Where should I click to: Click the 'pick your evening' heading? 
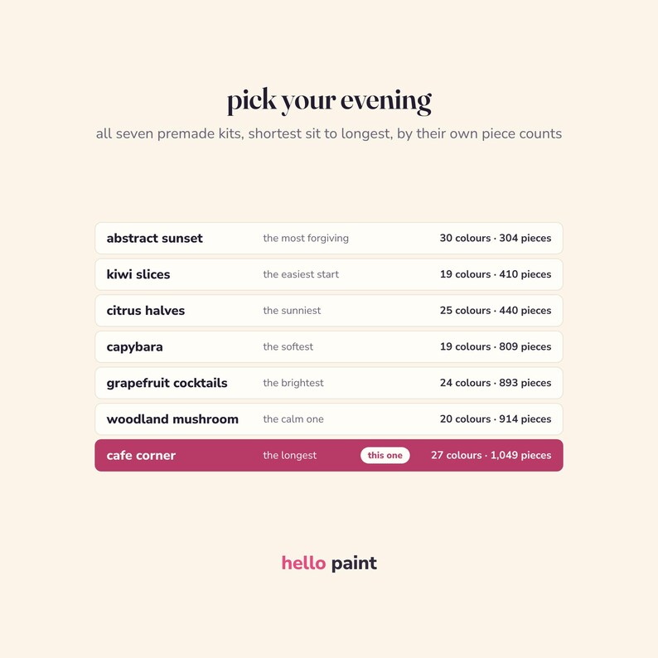[329, 101]
